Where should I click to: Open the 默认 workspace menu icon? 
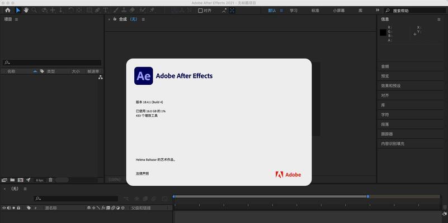tap(281, 11)
